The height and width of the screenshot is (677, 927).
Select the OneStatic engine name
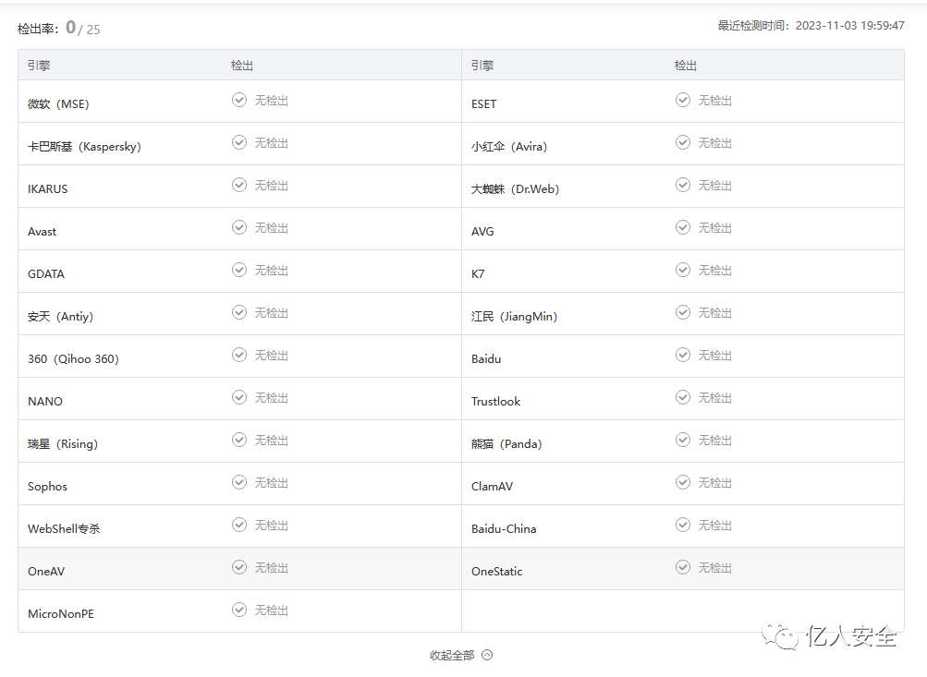click(496, 572)
